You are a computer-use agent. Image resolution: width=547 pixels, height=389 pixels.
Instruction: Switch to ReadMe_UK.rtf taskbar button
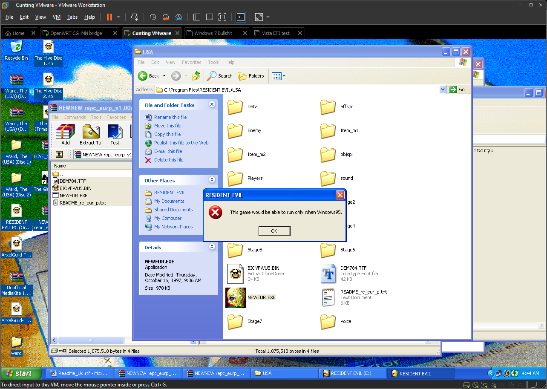(x=80, y=373)
